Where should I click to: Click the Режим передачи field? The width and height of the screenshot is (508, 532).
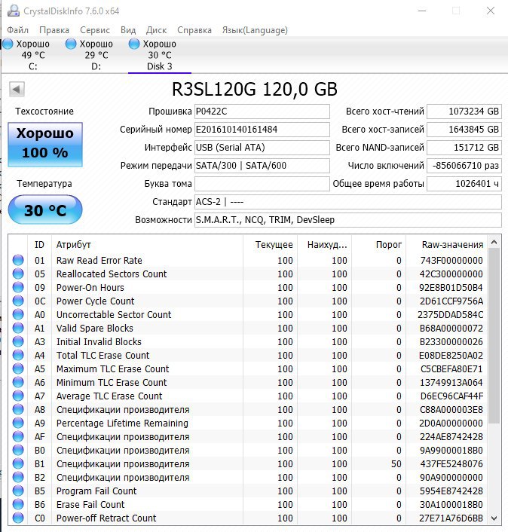pos(262,166)
